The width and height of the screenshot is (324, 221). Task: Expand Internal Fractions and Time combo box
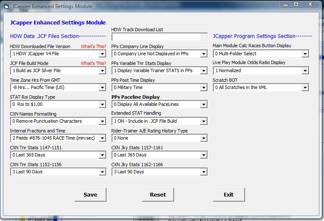click(102, 138)
